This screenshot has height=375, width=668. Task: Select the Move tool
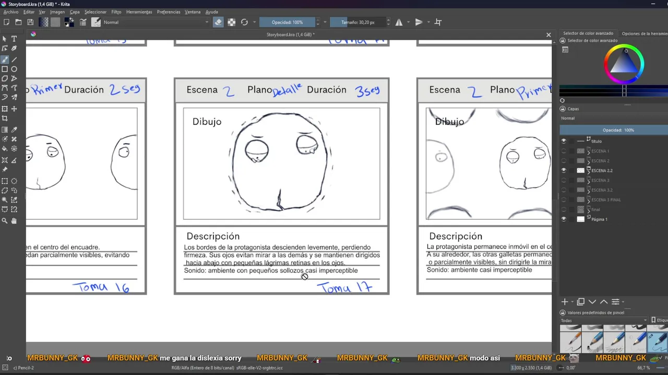click(14, 109)
